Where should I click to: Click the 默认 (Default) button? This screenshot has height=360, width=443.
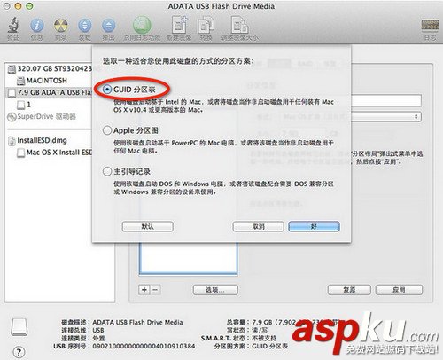point(148,227)
